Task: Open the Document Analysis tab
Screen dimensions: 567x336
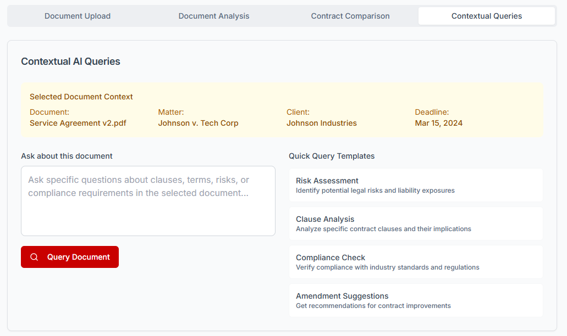Action: tap(214, 16)
